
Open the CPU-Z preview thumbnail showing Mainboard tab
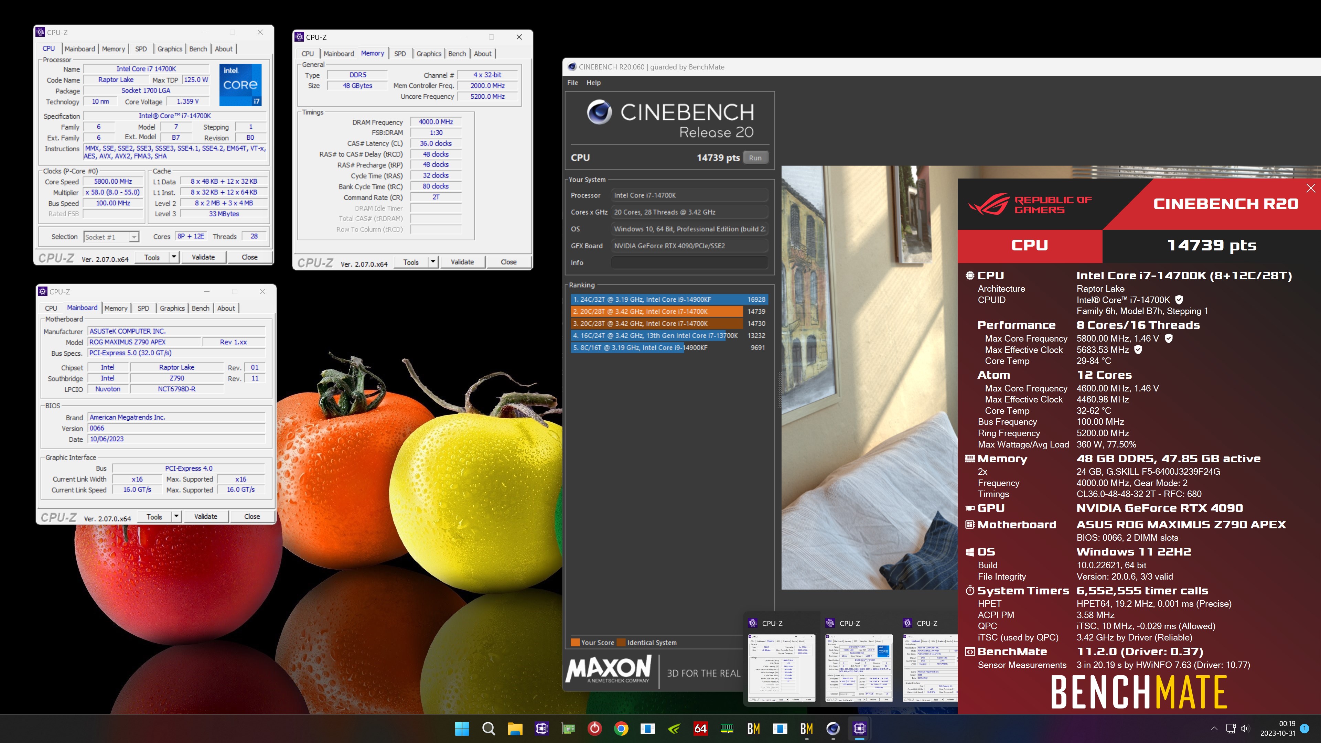pyautogui.click(x=930, y=668)
